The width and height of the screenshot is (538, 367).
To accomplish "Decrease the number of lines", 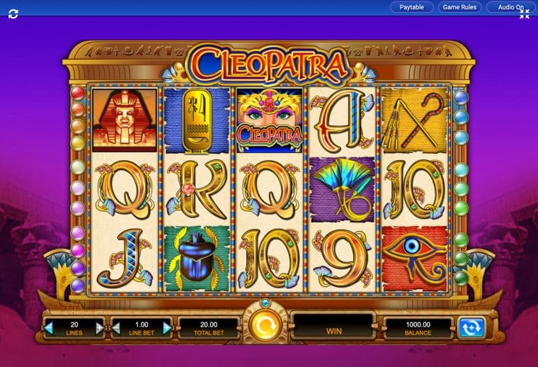I will tap(48, 328).
